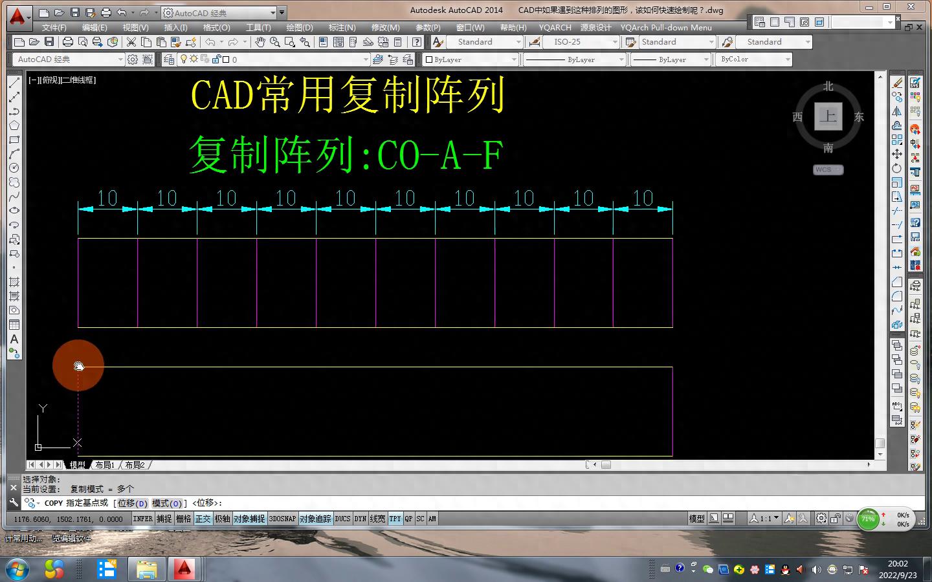Screen dimensions: 932x582
Task: Toggle 正交 ortho mode in status bar
Action: pos(203,519)
